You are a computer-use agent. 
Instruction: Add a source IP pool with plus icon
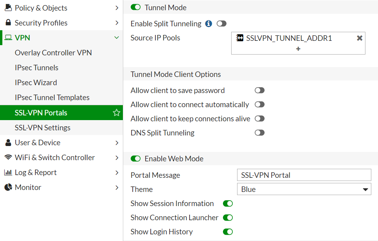point(298,49)
